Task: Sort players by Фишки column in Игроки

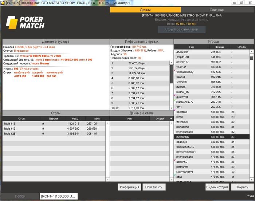Action: point(219,47)
